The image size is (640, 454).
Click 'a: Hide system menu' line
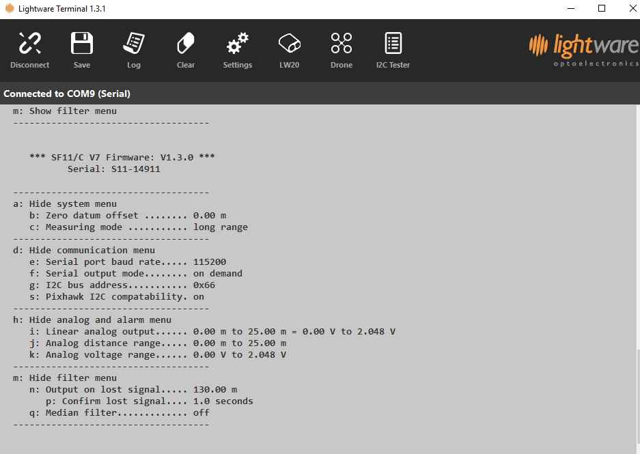(x=64, y=204)
